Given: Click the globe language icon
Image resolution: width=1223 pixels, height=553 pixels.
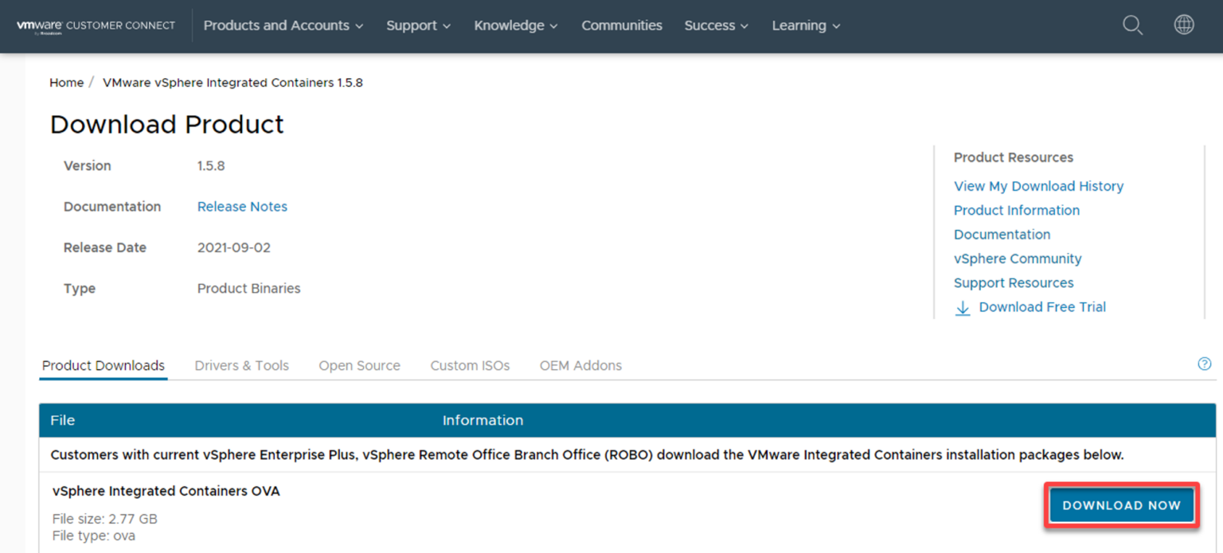Looking at the screenshot, I should pyautogui.click(x=1183, y=25).
